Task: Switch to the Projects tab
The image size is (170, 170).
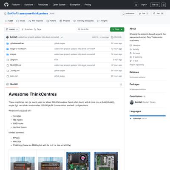Action: click(65, 21)
